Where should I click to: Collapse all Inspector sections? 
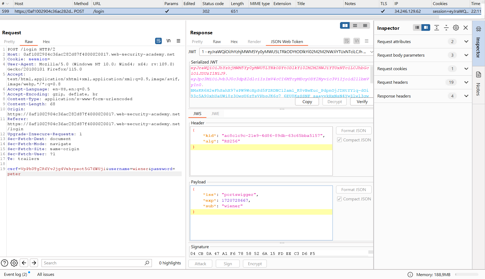(446, 28)
